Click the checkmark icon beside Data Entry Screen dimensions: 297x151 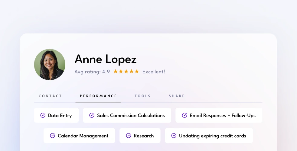coord(43,115)
